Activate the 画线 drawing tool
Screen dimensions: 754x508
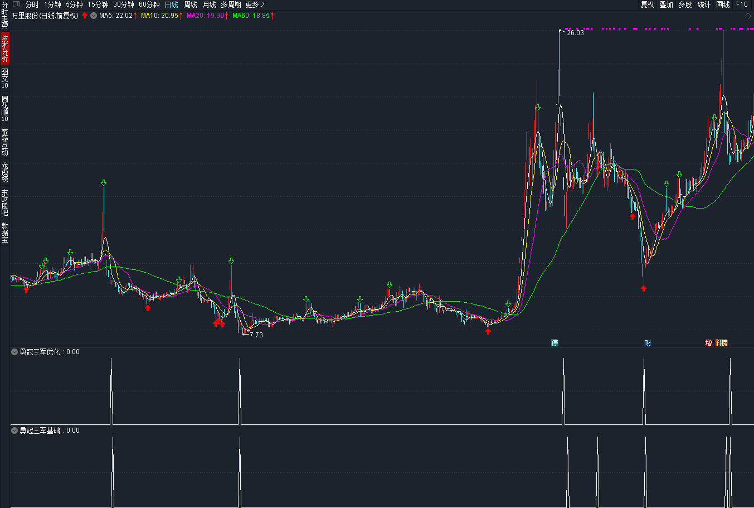(x=723, y=4)
